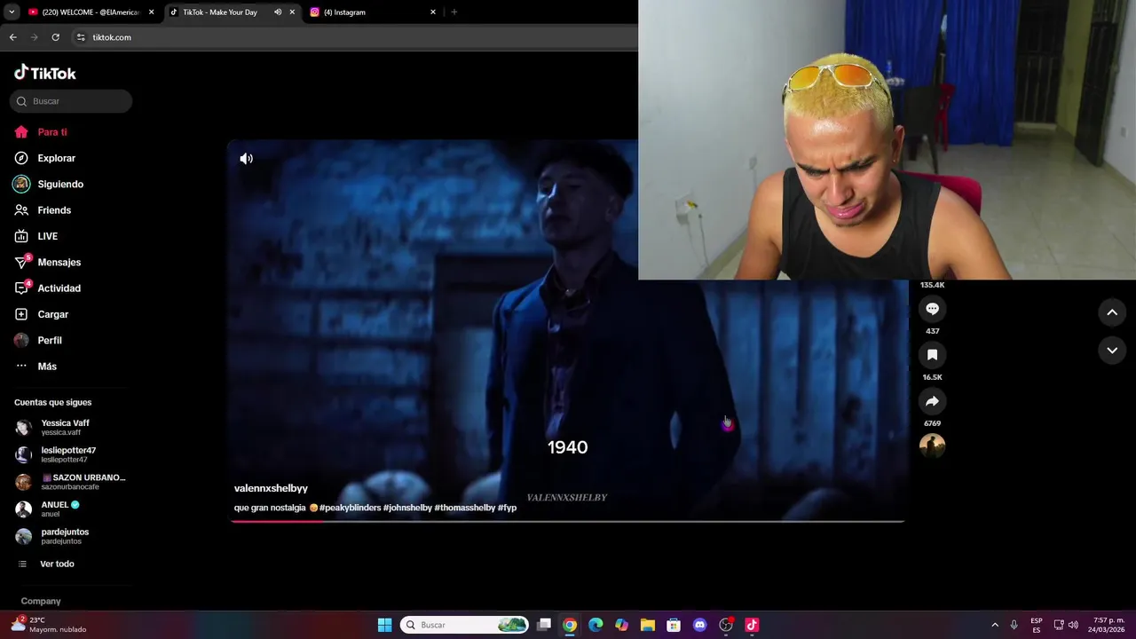The height and width of the screenshot is (639, 1136).
Task: Open the Friends section
Action: [43, 210]
